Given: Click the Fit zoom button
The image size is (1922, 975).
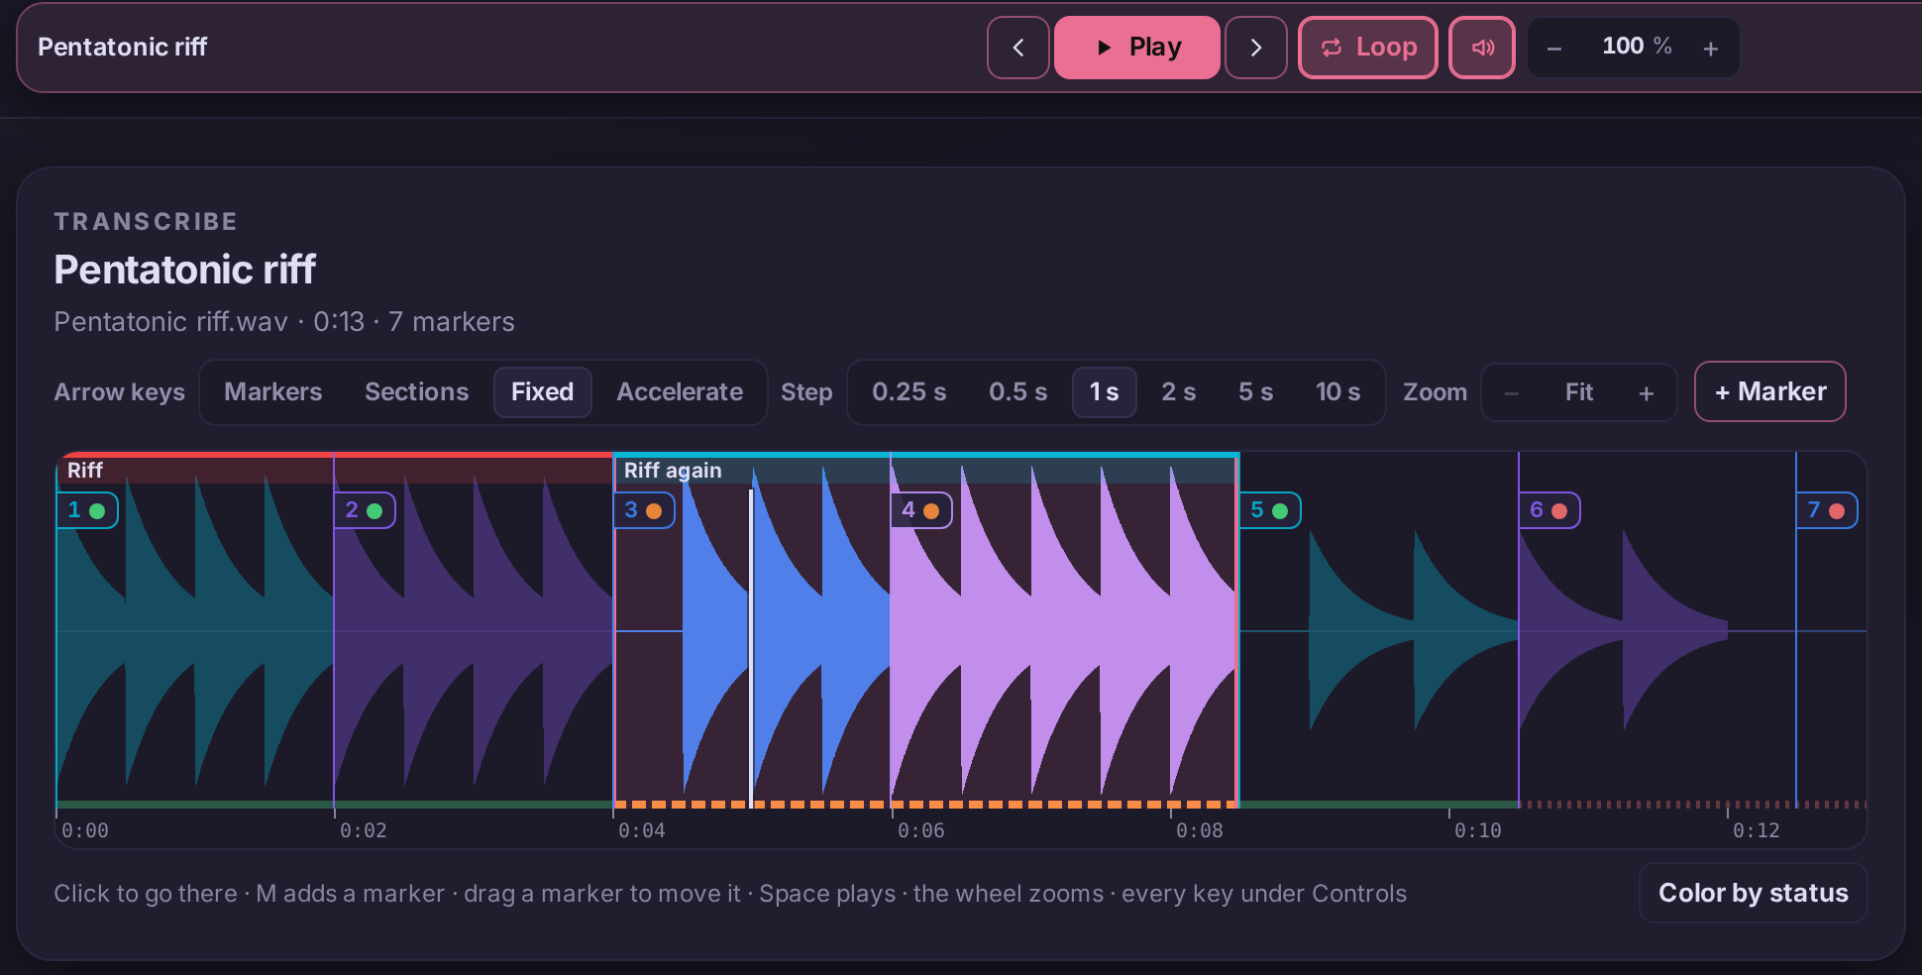Looking at the screenshot, I should coord(1579,392).
